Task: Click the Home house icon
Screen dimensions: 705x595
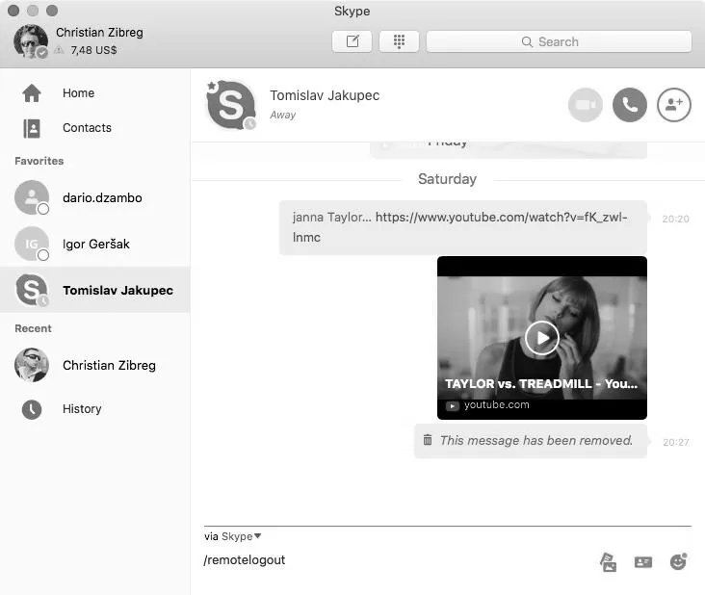Action: [32, 93]
